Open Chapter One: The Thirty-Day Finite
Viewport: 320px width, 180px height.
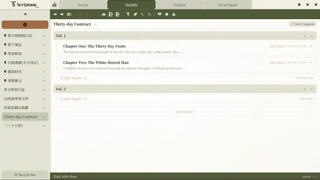point(94,46)
